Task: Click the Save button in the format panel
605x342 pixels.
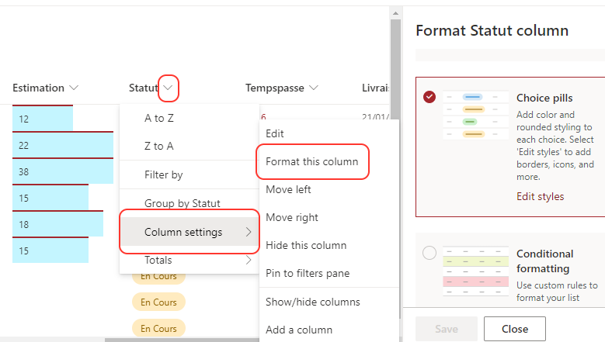Action: pyautogui.click(x=446, y=329)
